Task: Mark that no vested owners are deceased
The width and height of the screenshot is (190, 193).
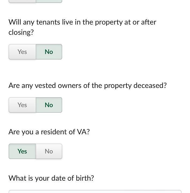Action: [x=49, y=105]
